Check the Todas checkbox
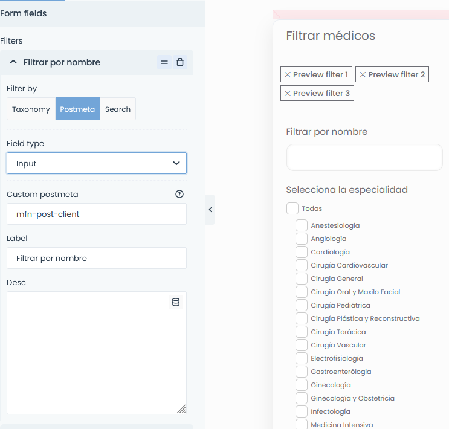 tap(292, 208)
